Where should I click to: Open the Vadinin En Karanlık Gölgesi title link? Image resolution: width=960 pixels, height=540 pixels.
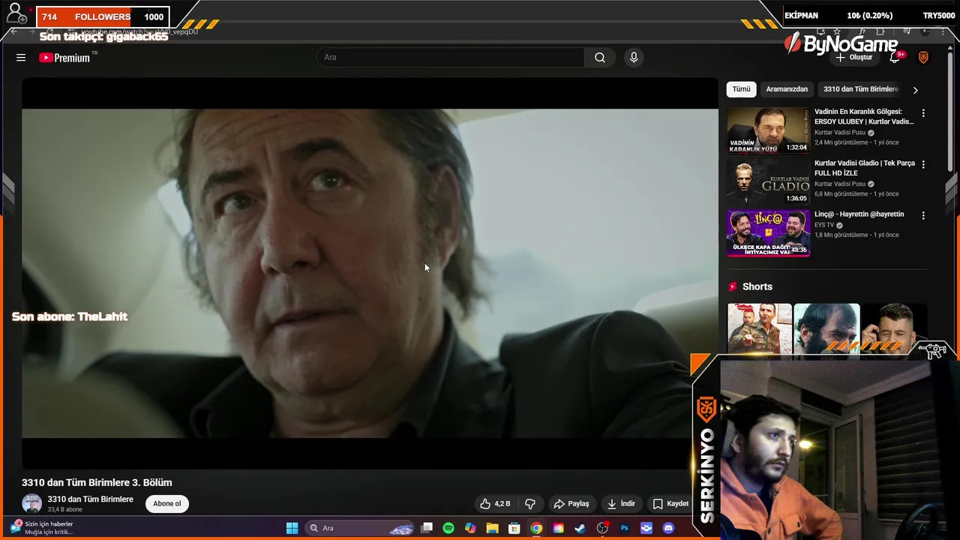tap(864, 116)
